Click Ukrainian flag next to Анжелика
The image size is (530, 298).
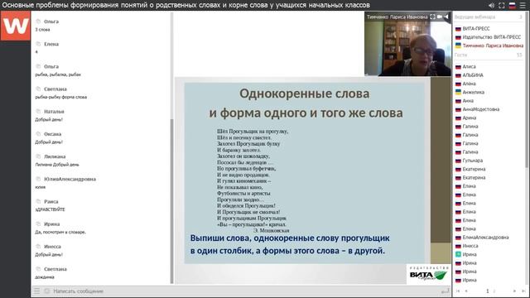click(x=458, y=92)
